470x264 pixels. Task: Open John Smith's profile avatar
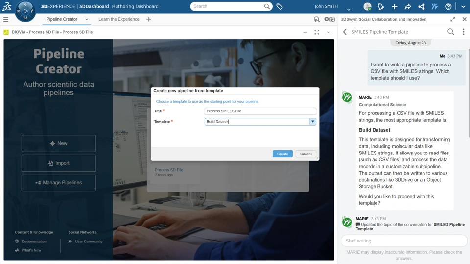point(367,6)
